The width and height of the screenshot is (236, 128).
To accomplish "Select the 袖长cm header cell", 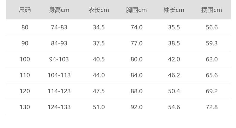I will [x=174, y=10].
